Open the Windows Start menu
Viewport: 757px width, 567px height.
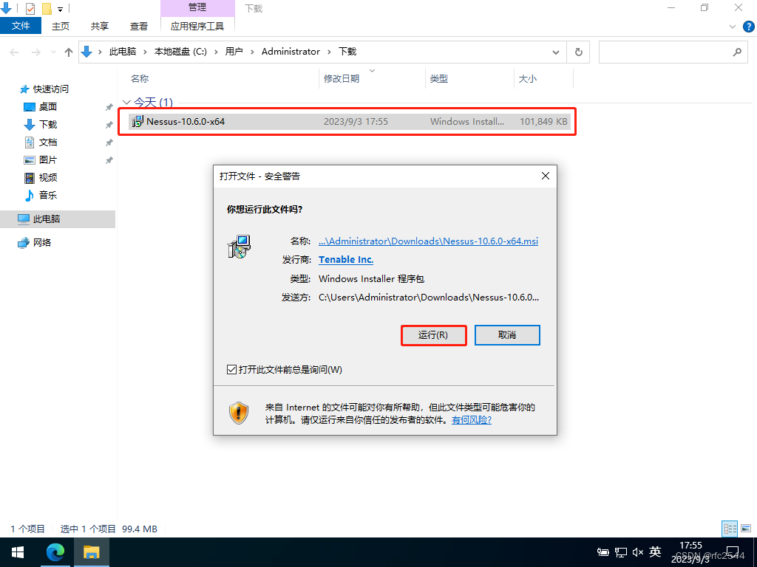(x=18, y=552)
